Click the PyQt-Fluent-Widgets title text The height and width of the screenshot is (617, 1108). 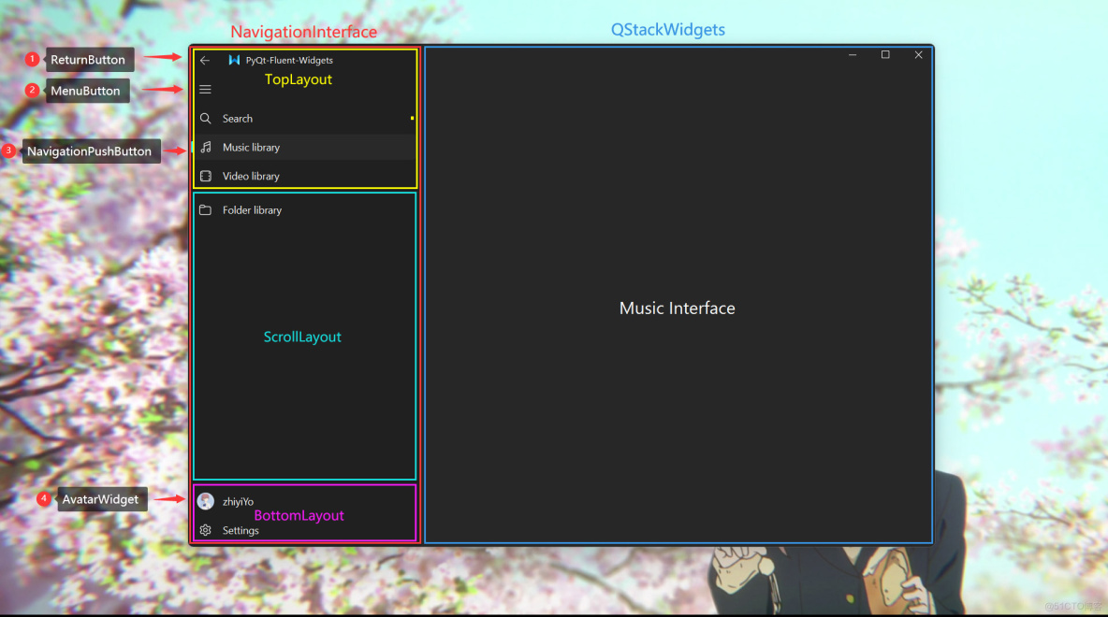click(288, 59)
